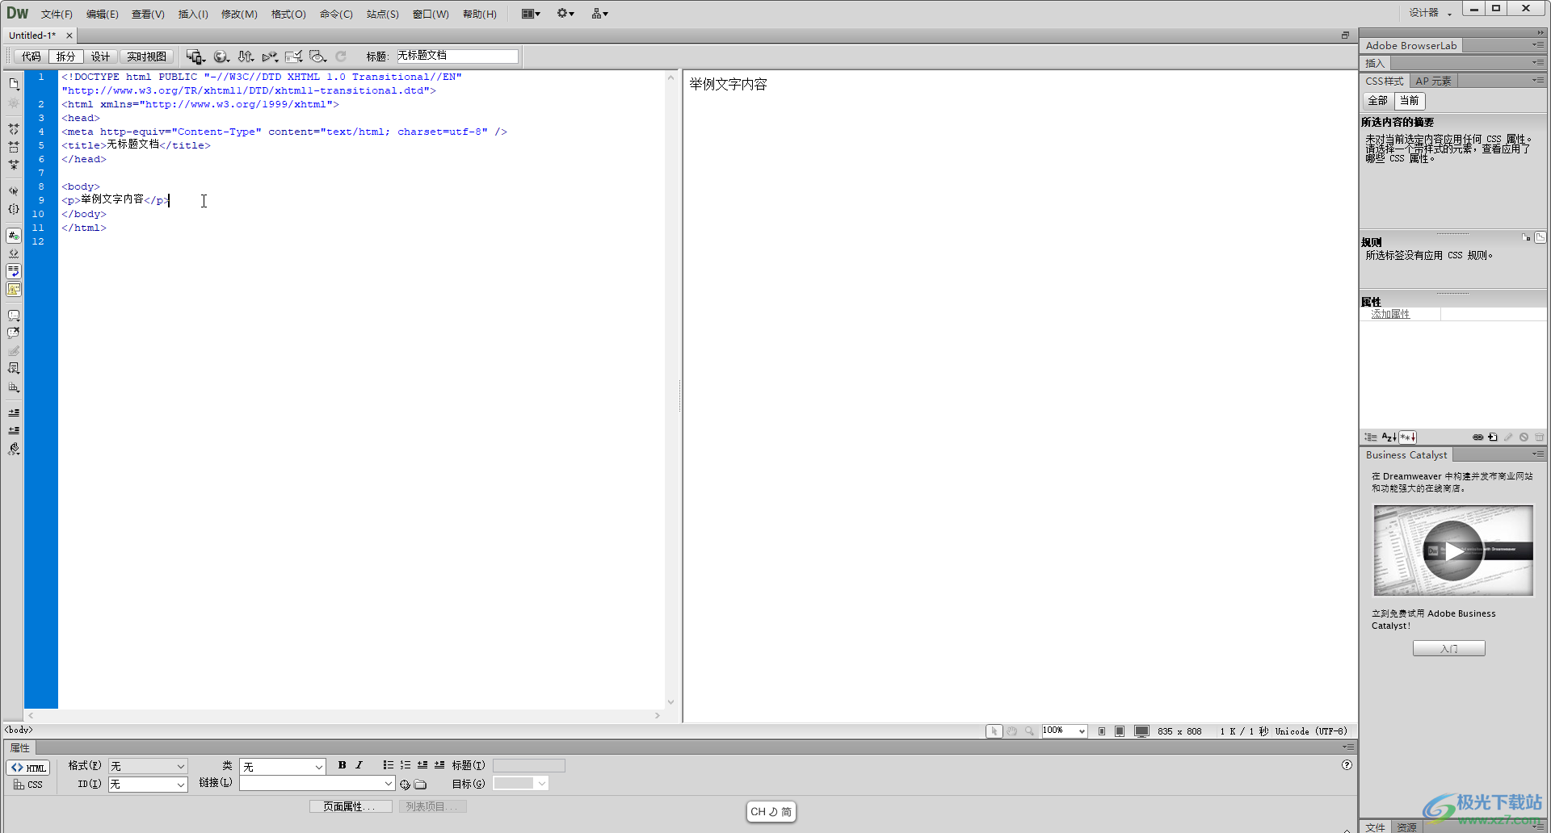The image size is (1551, 833).
Task: Switch to Code view (代码)
Action: 31,57
